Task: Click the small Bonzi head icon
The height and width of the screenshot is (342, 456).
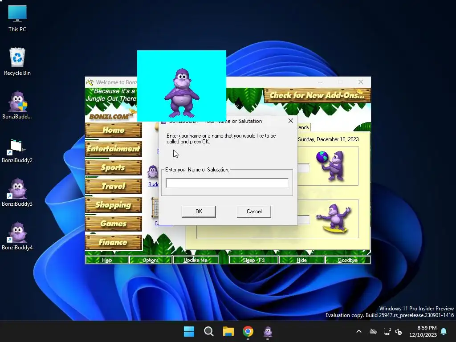Action: click(x=153, y=171)
